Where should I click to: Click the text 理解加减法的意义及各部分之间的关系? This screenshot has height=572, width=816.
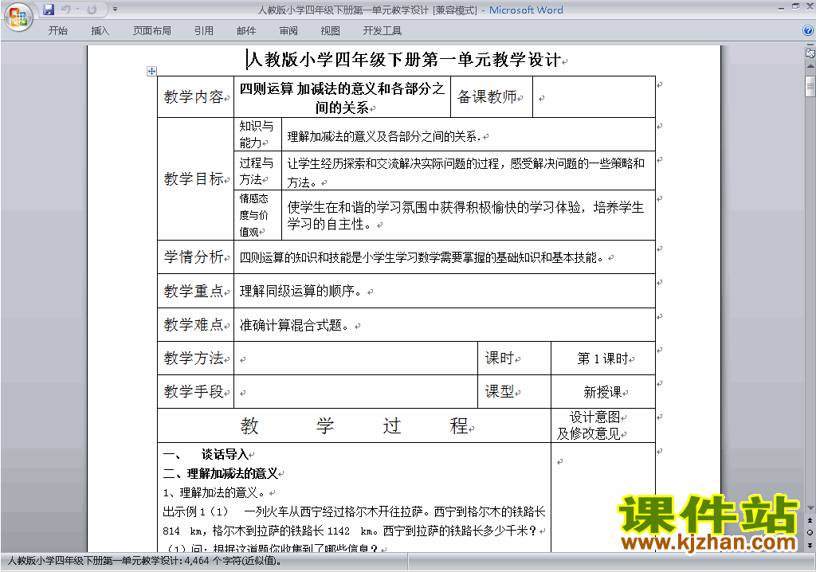383,136
